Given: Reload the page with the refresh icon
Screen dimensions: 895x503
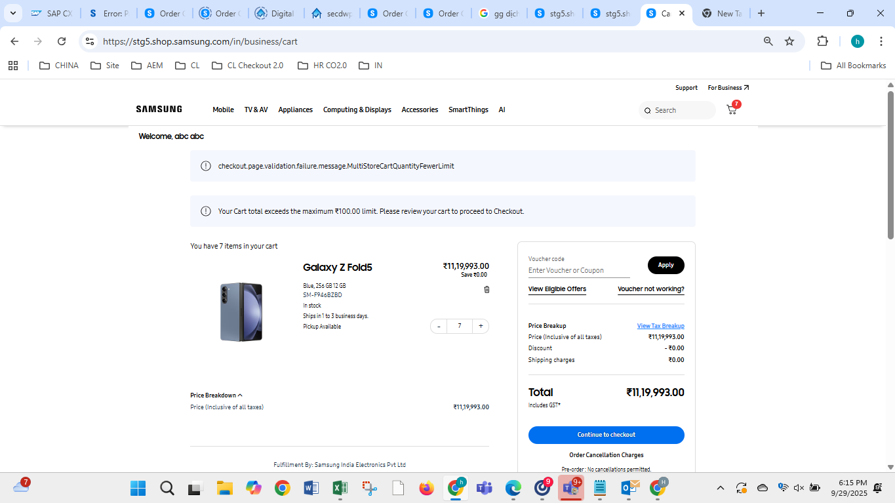Looking at the screenshot, I should [62, 41].
